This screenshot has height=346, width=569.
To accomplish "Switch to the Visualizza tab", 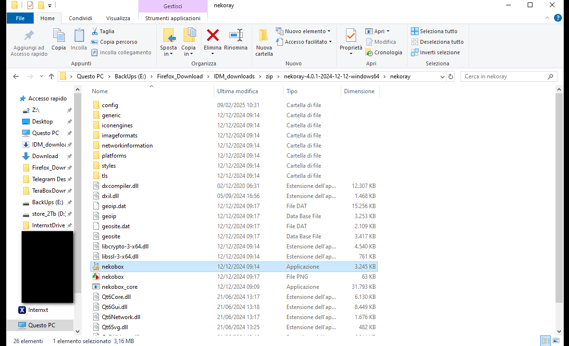I will tap(118, 18).
